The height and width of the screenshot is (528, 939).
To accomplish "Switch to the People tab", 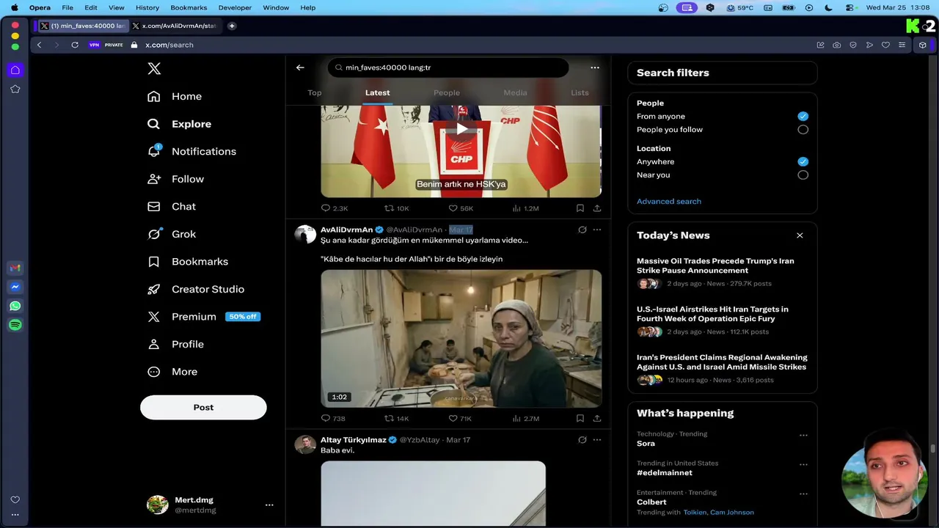I will [447, 92].
